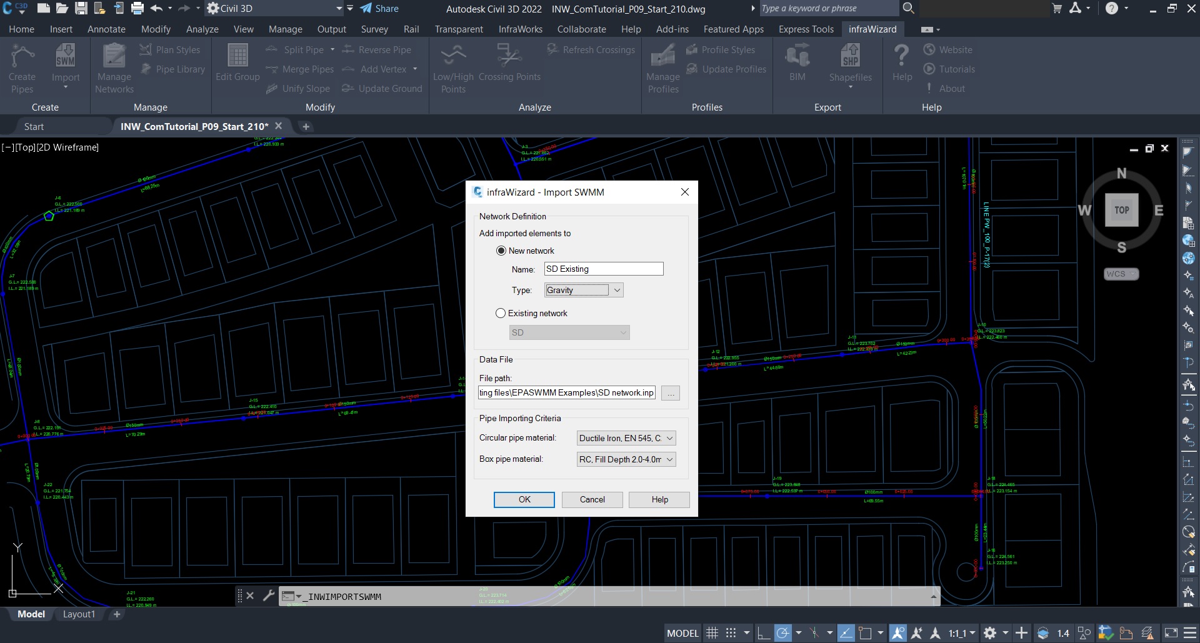Select the New network radio button
The image size is (1200, 643).
click(501, 251)
